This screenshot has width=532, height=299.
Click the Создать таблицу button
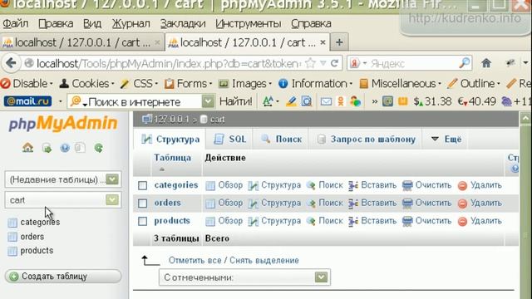(63, 277)
